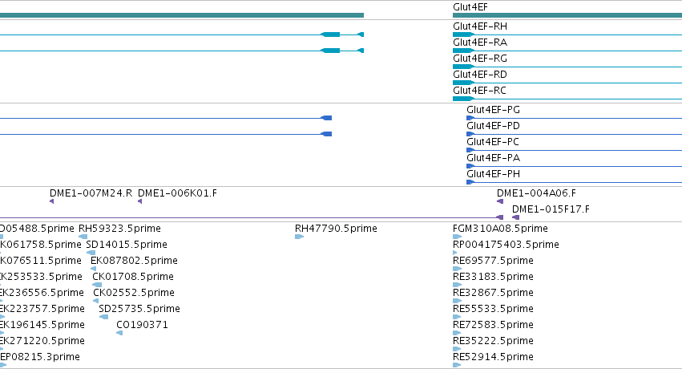This screenshot has height=369, width=682.
Task: Select the Glut4EF-RC transcript
Action: click(479, 91)
